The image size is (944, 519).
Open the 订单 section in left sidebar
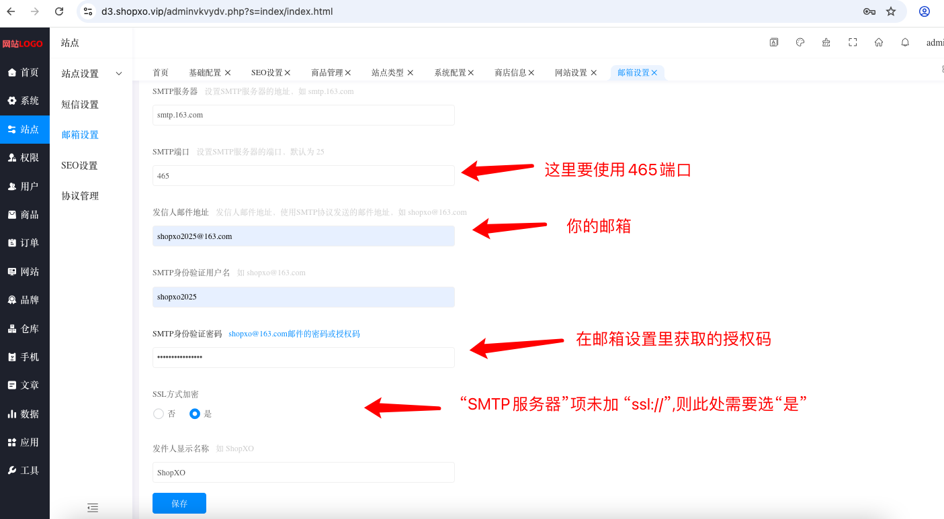point(25,243)
